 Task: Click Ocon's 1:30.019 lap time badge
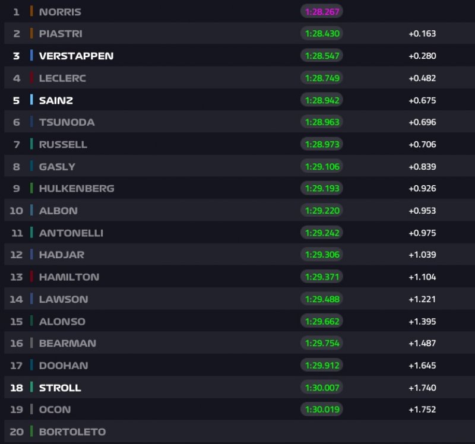click(x=321, y=410)
